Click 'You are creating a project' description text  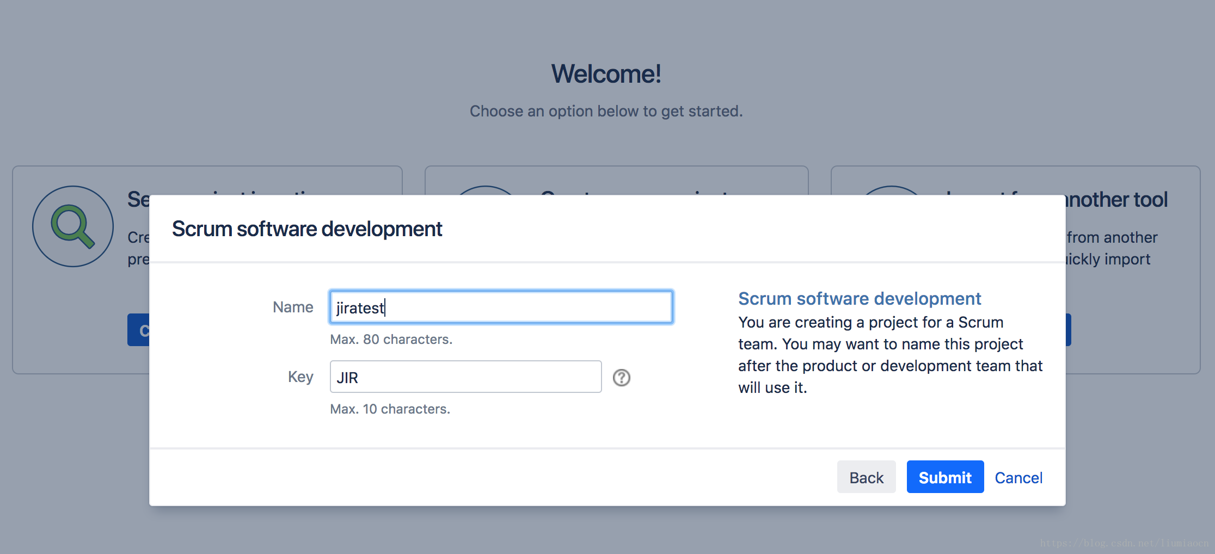[x=891, y=354]
